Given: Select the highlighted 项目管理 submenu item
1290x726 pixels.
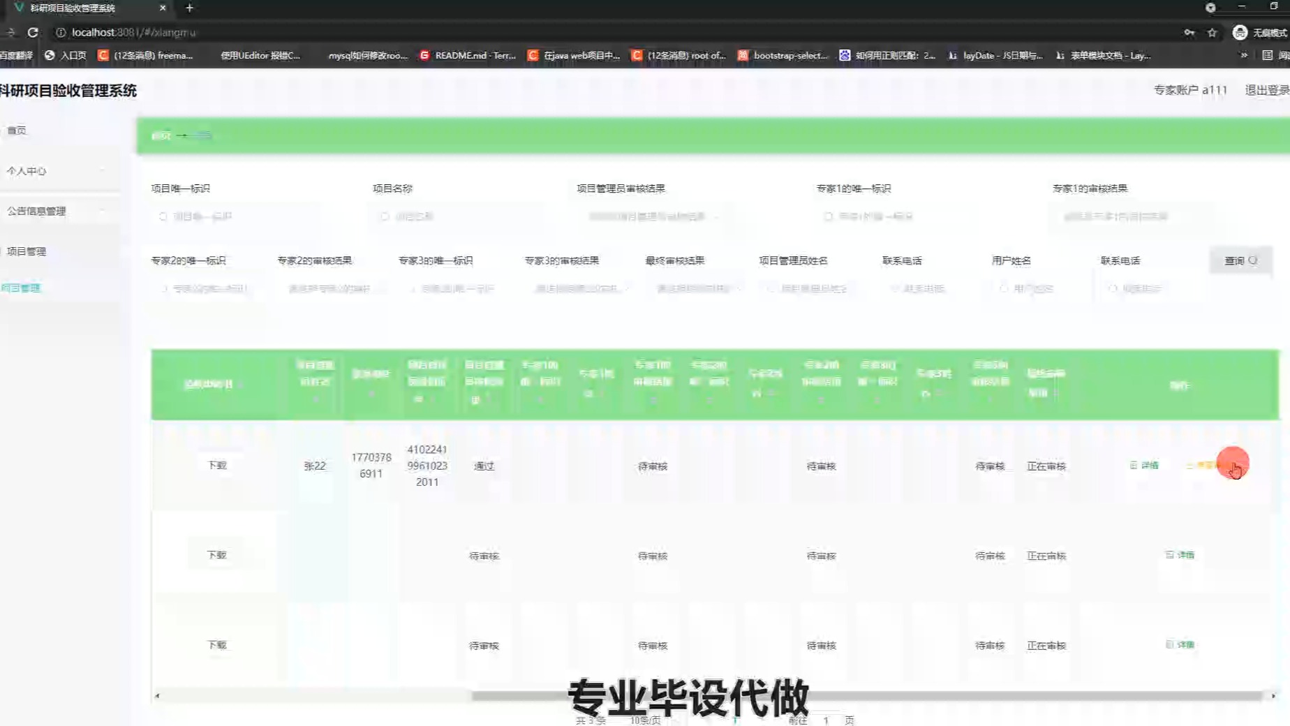Looking at the screenshot, I should pyautogui.click(x=21, y=288).
